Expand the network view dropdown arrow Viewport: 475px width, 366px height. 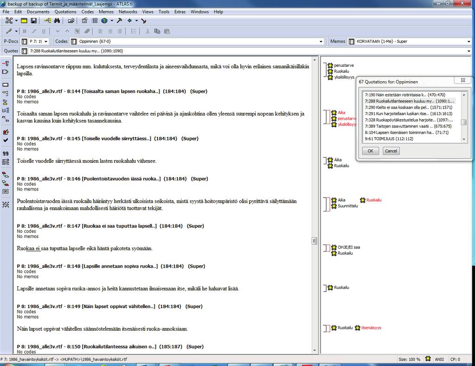[x=16, y=20]
